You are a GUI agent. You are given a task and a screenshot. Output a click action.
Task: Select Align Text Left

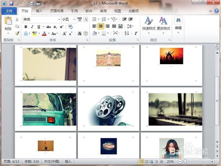(x=94, y=26)
